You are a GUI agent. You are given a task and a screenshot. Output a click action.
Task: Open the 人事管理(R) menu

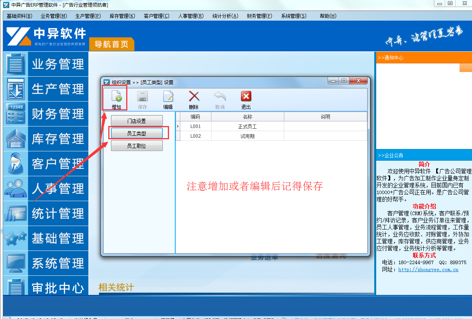pos(191,16)
